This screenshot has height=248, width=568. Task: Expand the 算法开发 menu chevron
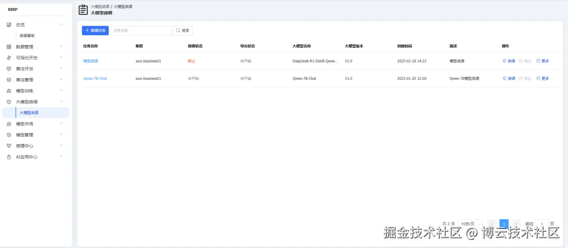[61, 68]
